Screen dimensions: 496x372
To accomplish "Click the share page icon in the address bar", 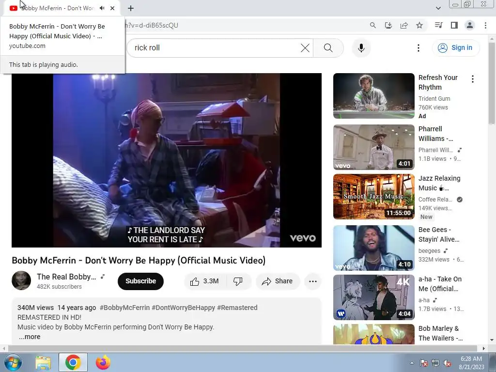I will [404, 25].
